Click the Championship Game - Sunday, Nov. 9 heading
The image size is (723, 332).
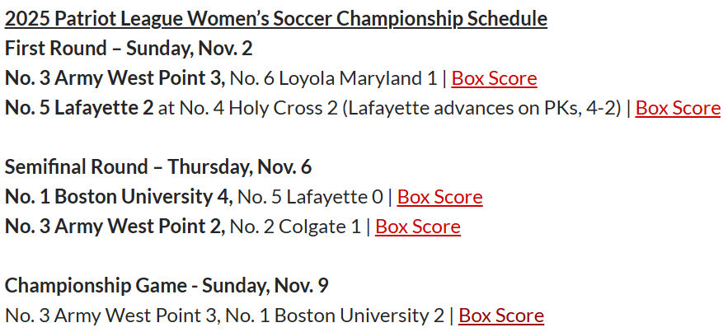tap(167, 286)
